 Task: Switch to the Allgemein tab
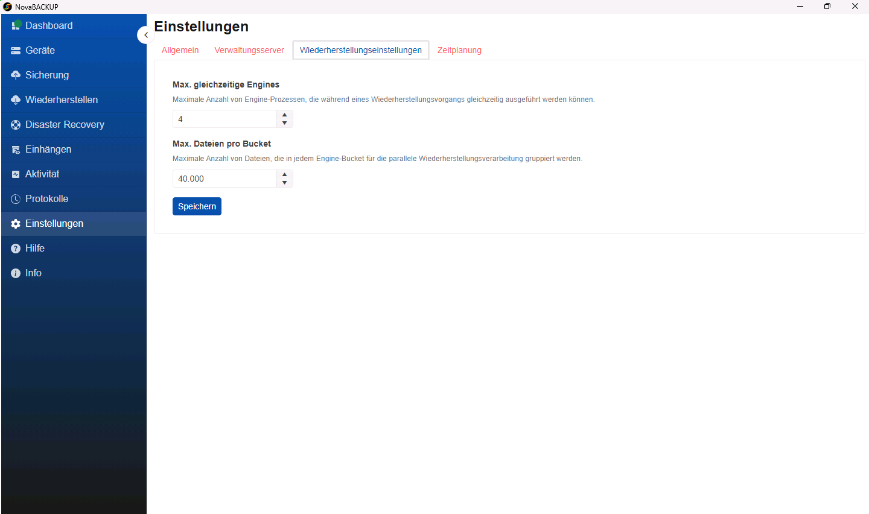click(x=180, y=50)
